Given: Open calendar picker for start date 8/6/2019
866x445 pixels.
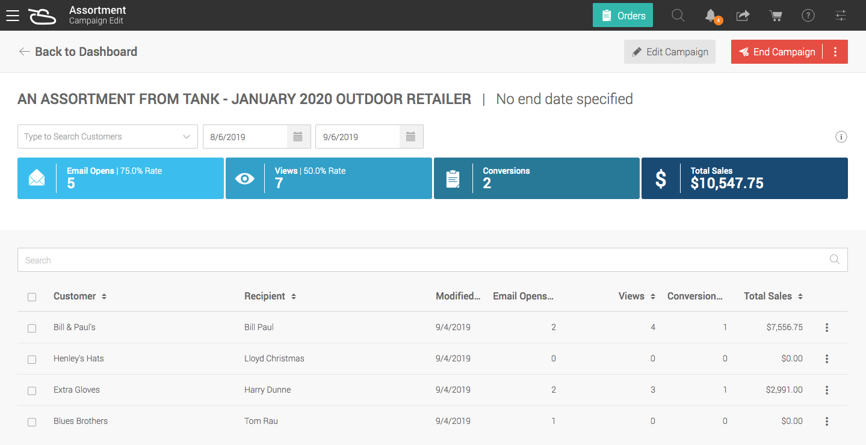Looking at the screenshot, I should 298,137.
